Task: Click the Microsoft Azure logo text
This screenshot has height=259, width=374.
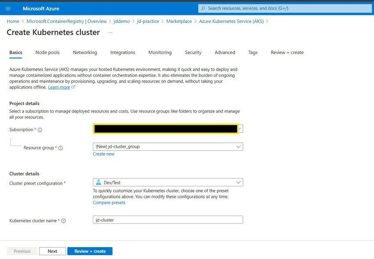Action: point(41,9)
